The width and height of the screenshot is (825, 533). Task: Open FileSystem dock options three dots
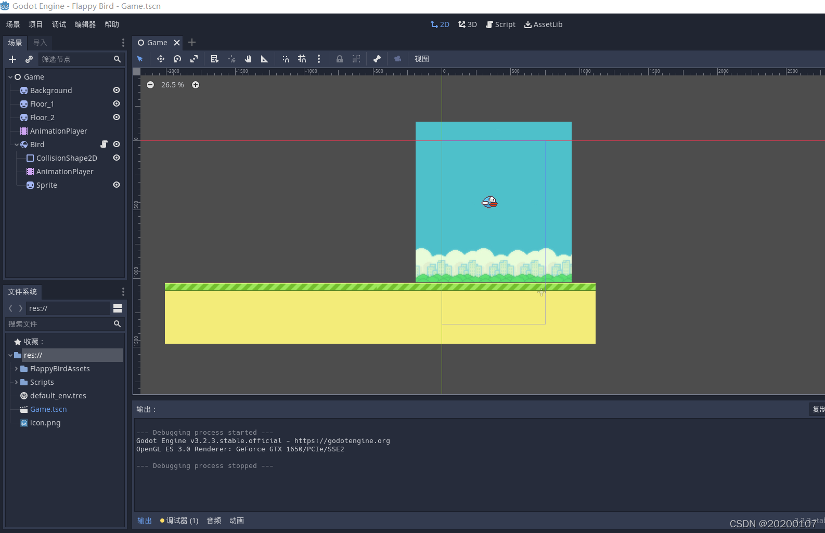(123, 292)
